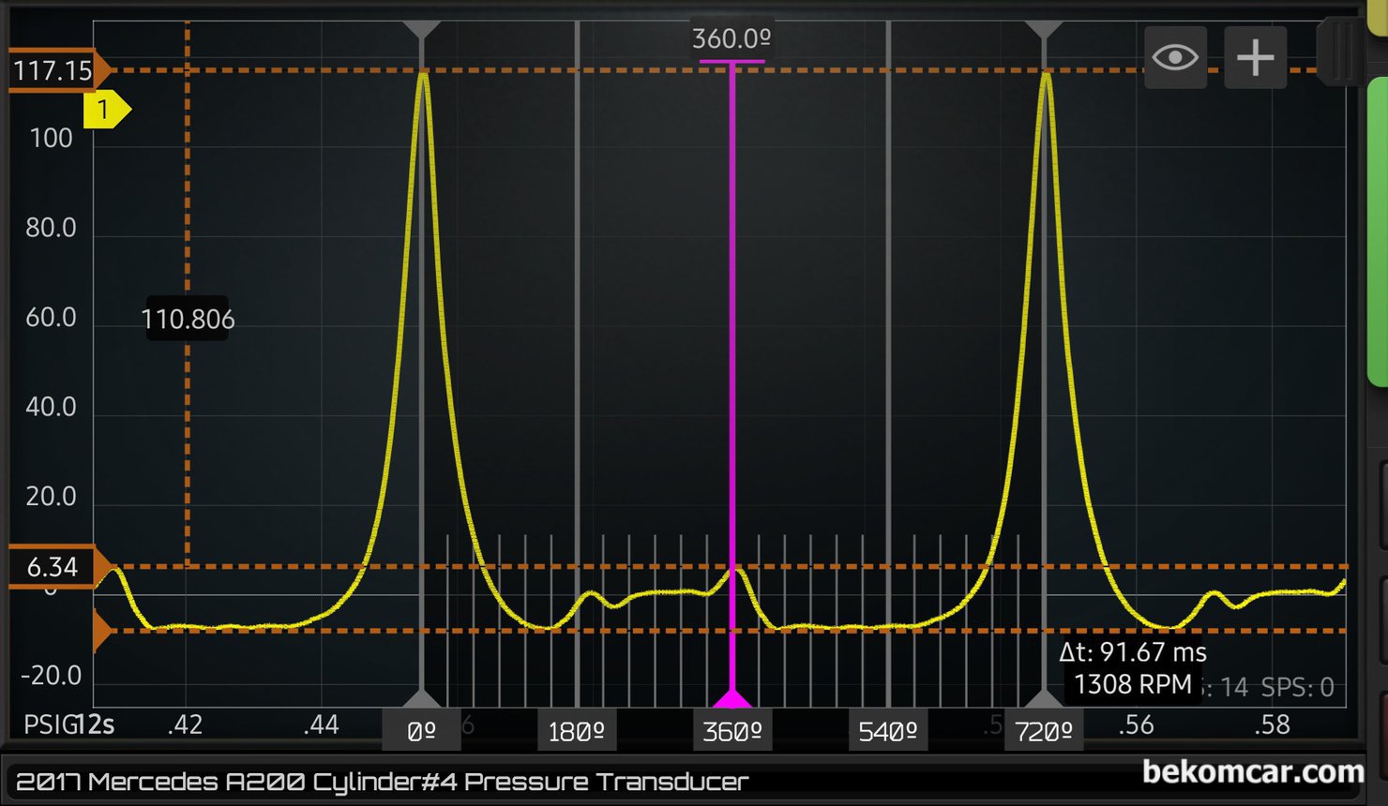Open the 12s time base label
This screenshot has height=806, width=1388.
[x=95, y=724]
